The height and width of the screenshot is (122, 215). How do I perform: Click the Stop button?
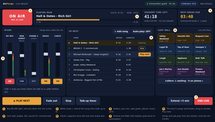[x=69, y=101]
